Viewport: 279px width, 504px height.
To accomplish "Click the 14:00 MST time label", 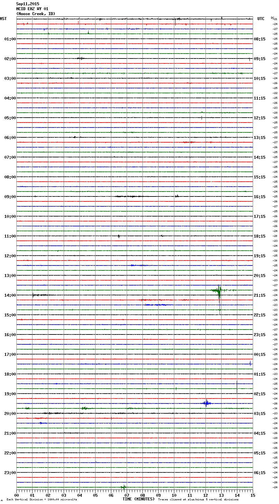I will (x=10, y=295).
